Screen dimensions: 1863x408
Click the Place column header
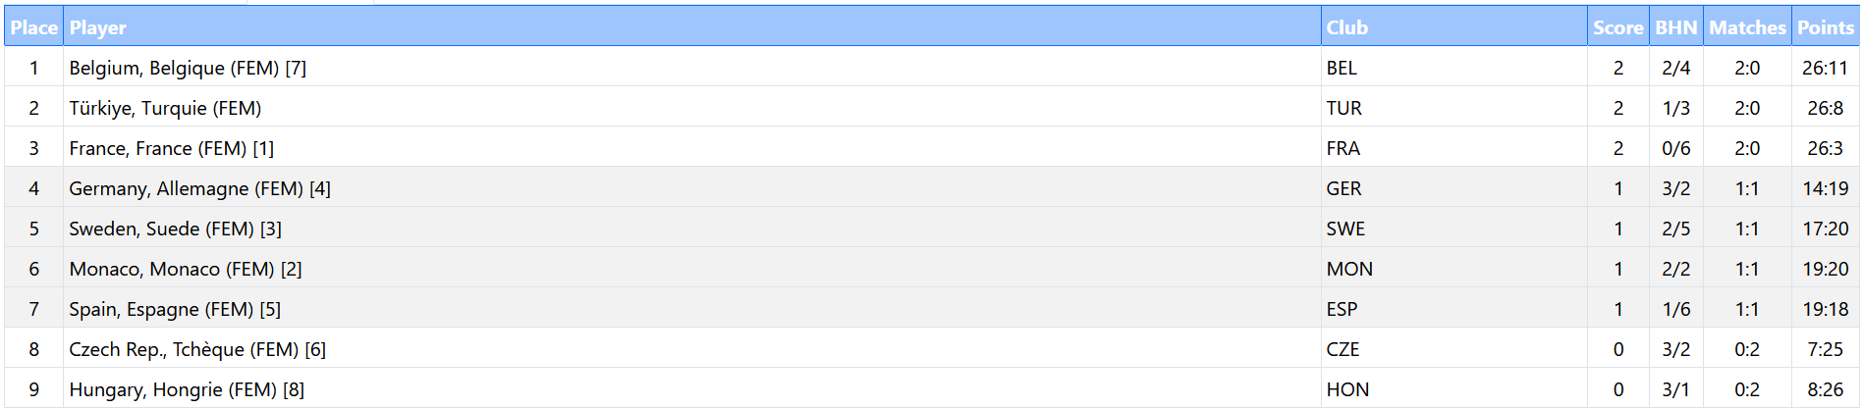tap(34, 27)
